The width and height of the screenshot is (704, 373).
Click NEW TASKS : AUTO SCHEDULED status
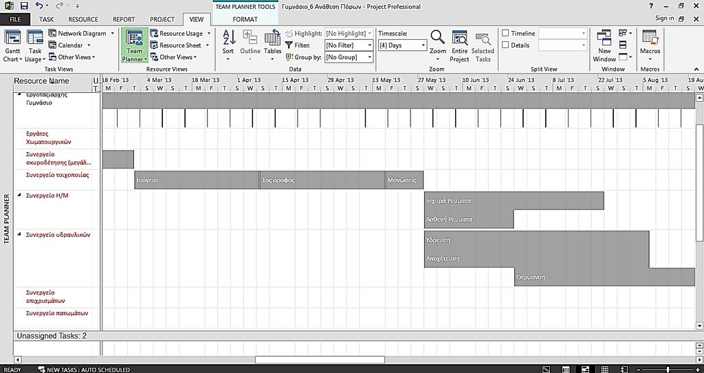point(84,370)
